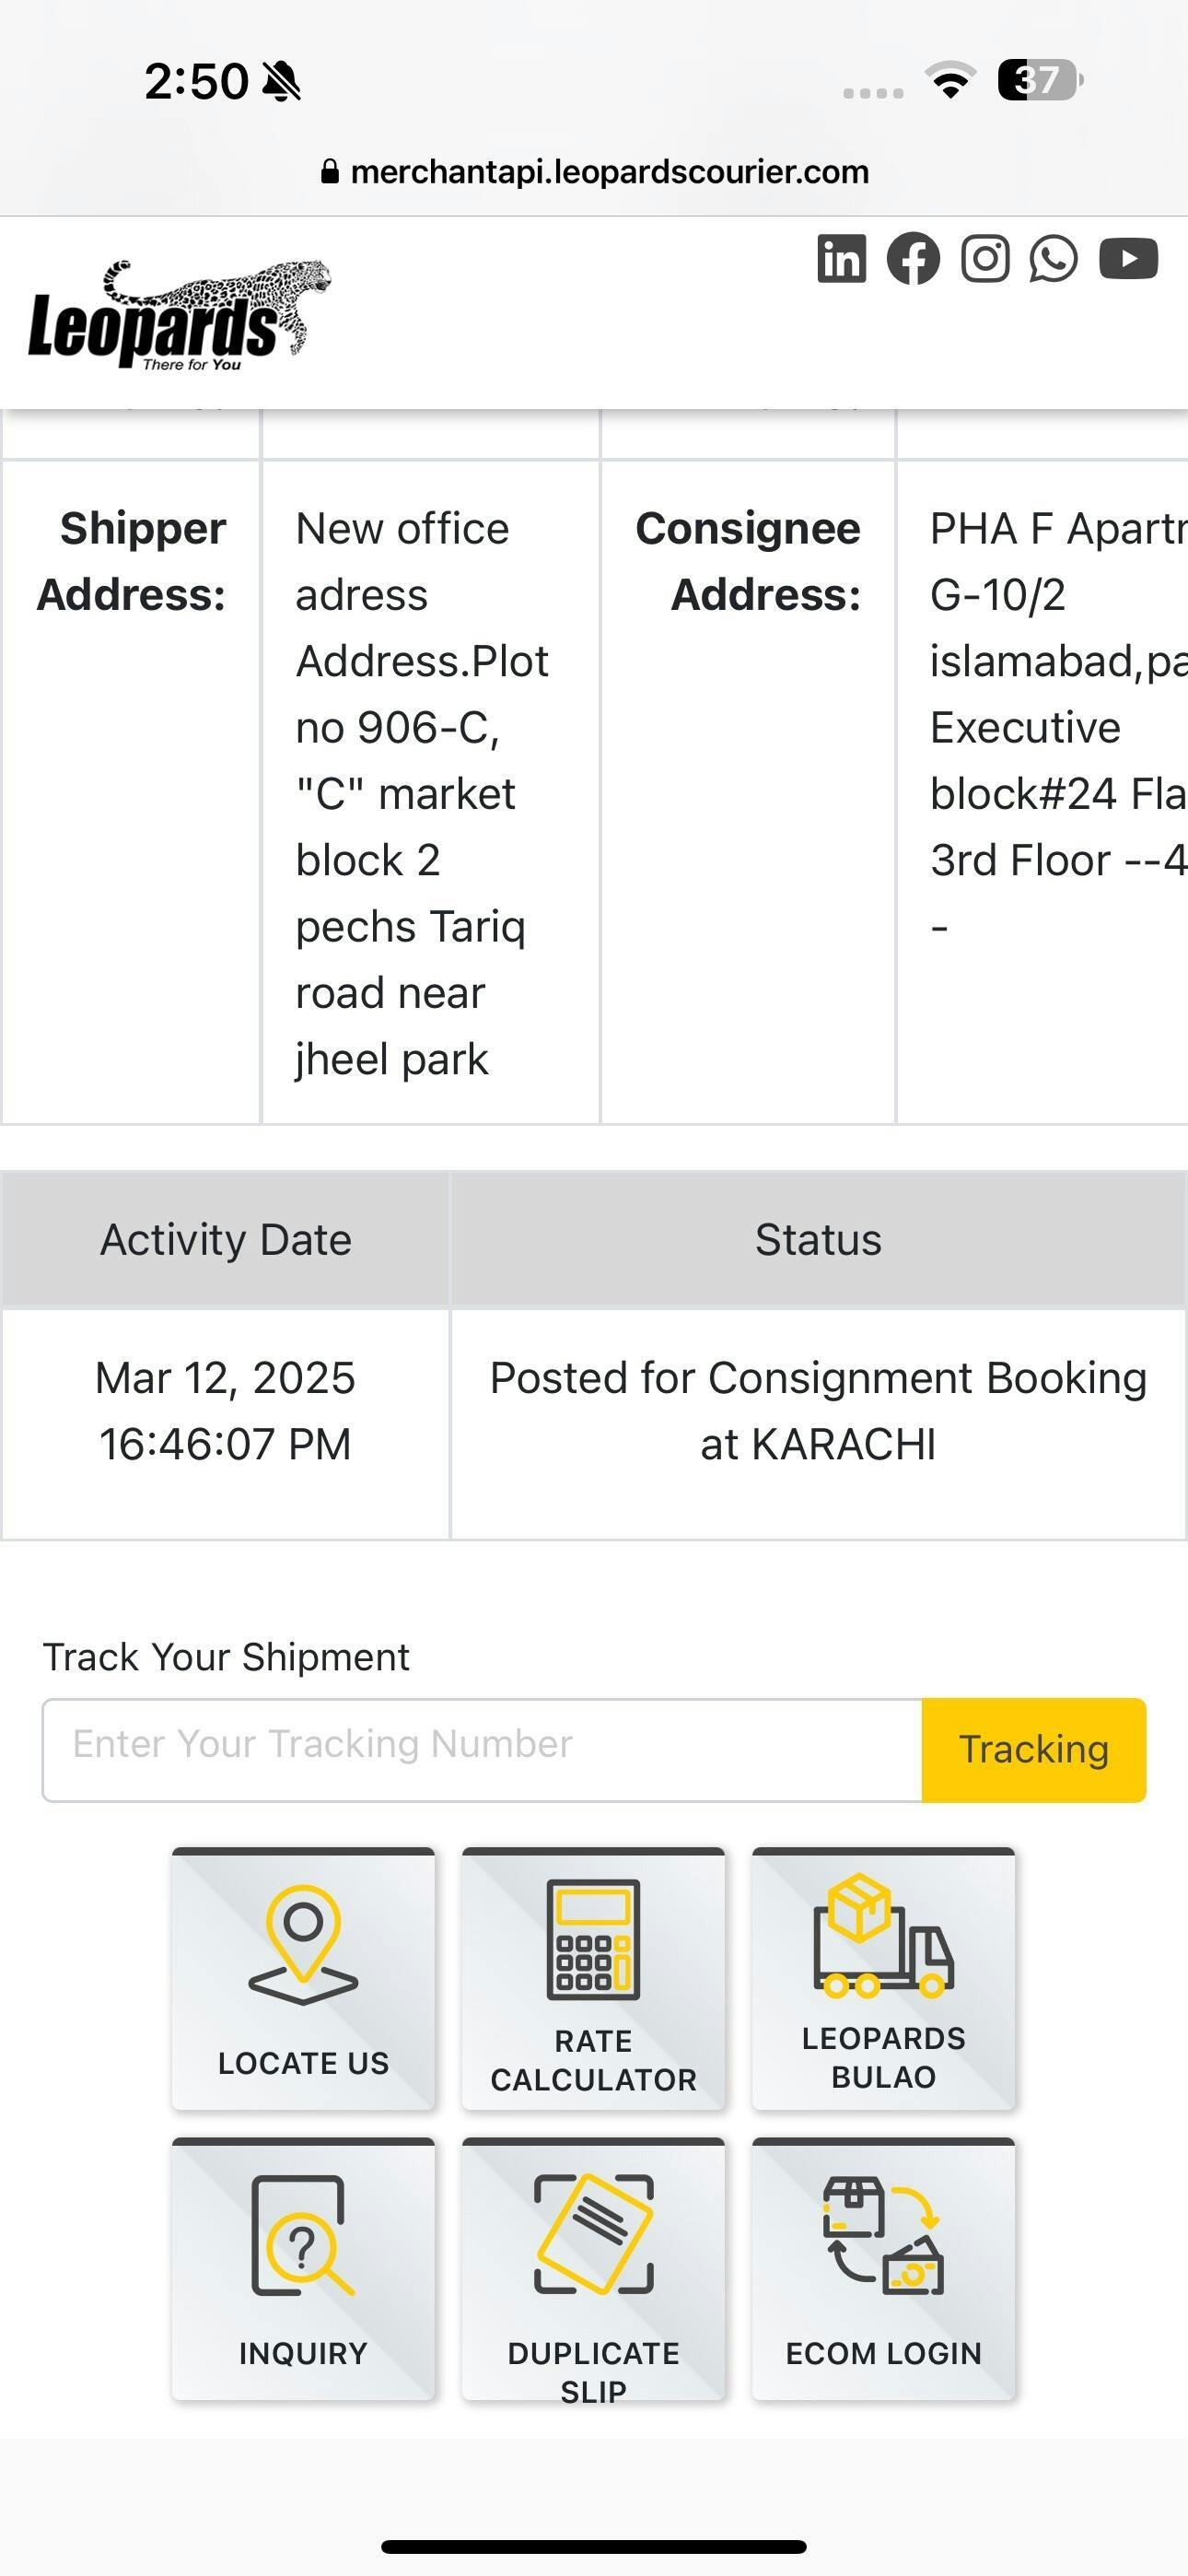1188x2576 pixels.
Task: Tap the Mar 12, 2025 activity date cell
Action: 226,1411
